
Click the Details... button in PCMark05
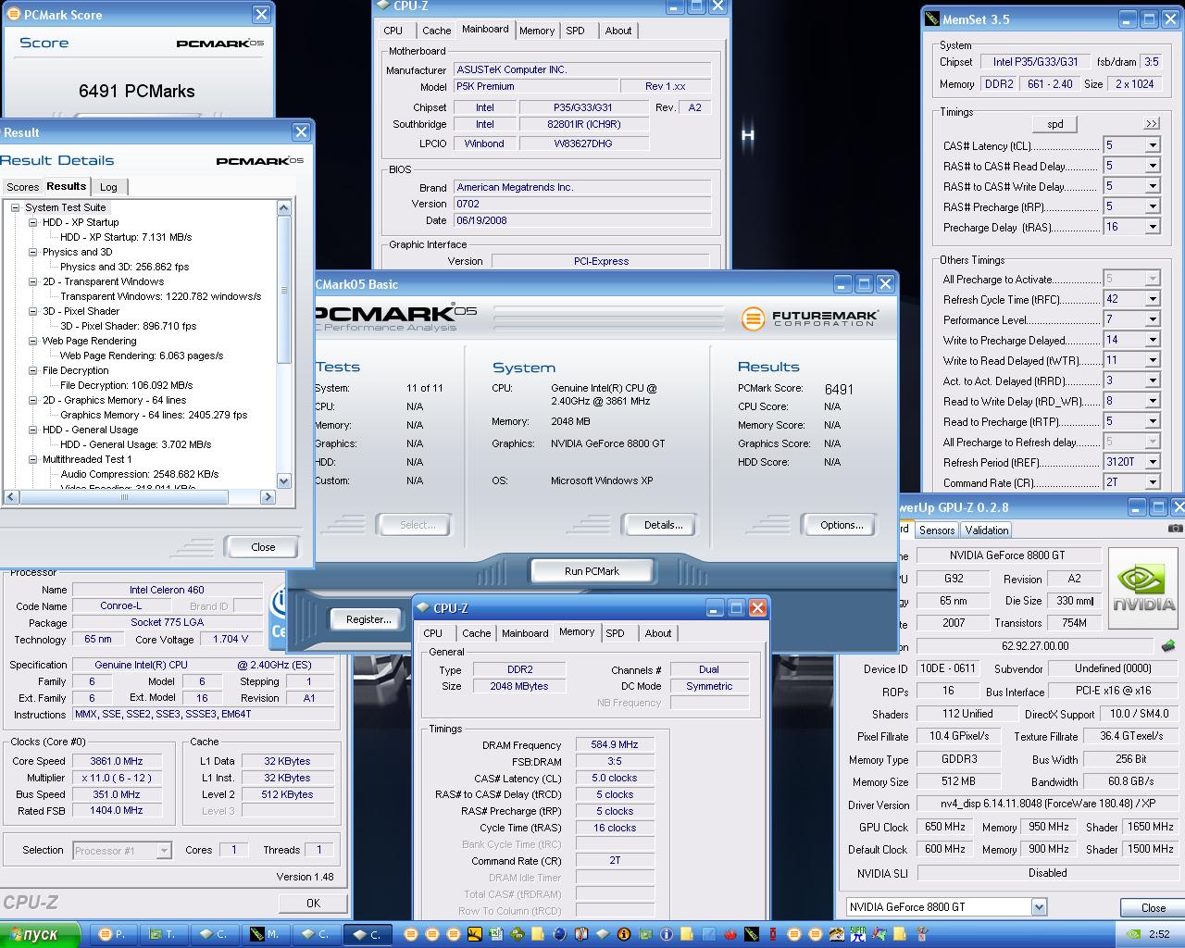[x=663, y=525]
